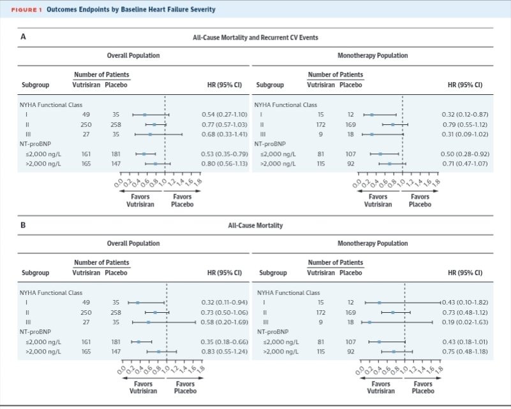This screenshot has width=511, height=409.
Task: Click the FIGURE 1 label in the header
Action: [26, 10]
